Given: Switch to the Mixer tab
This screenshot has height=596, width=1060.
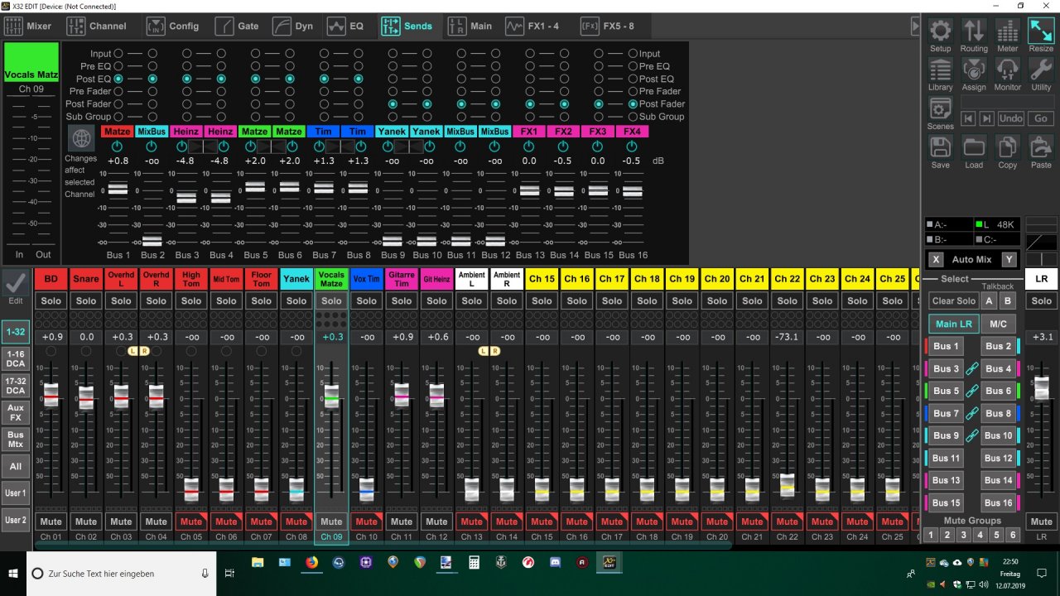Looking at the screenshot, I should (29, 26).
